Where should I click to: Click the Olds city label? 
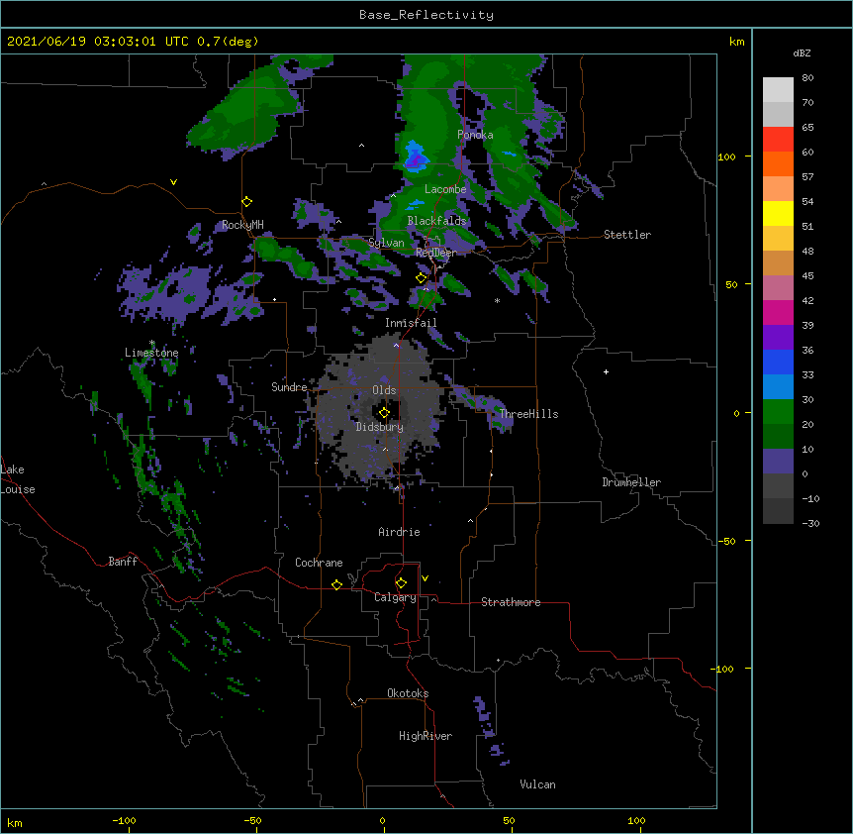pyautogui.click(x=384, y=390)
